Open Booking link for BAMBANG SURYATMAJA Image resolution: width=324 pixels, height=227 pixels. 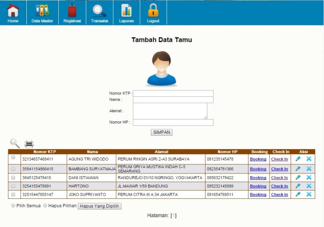point(258,169)
